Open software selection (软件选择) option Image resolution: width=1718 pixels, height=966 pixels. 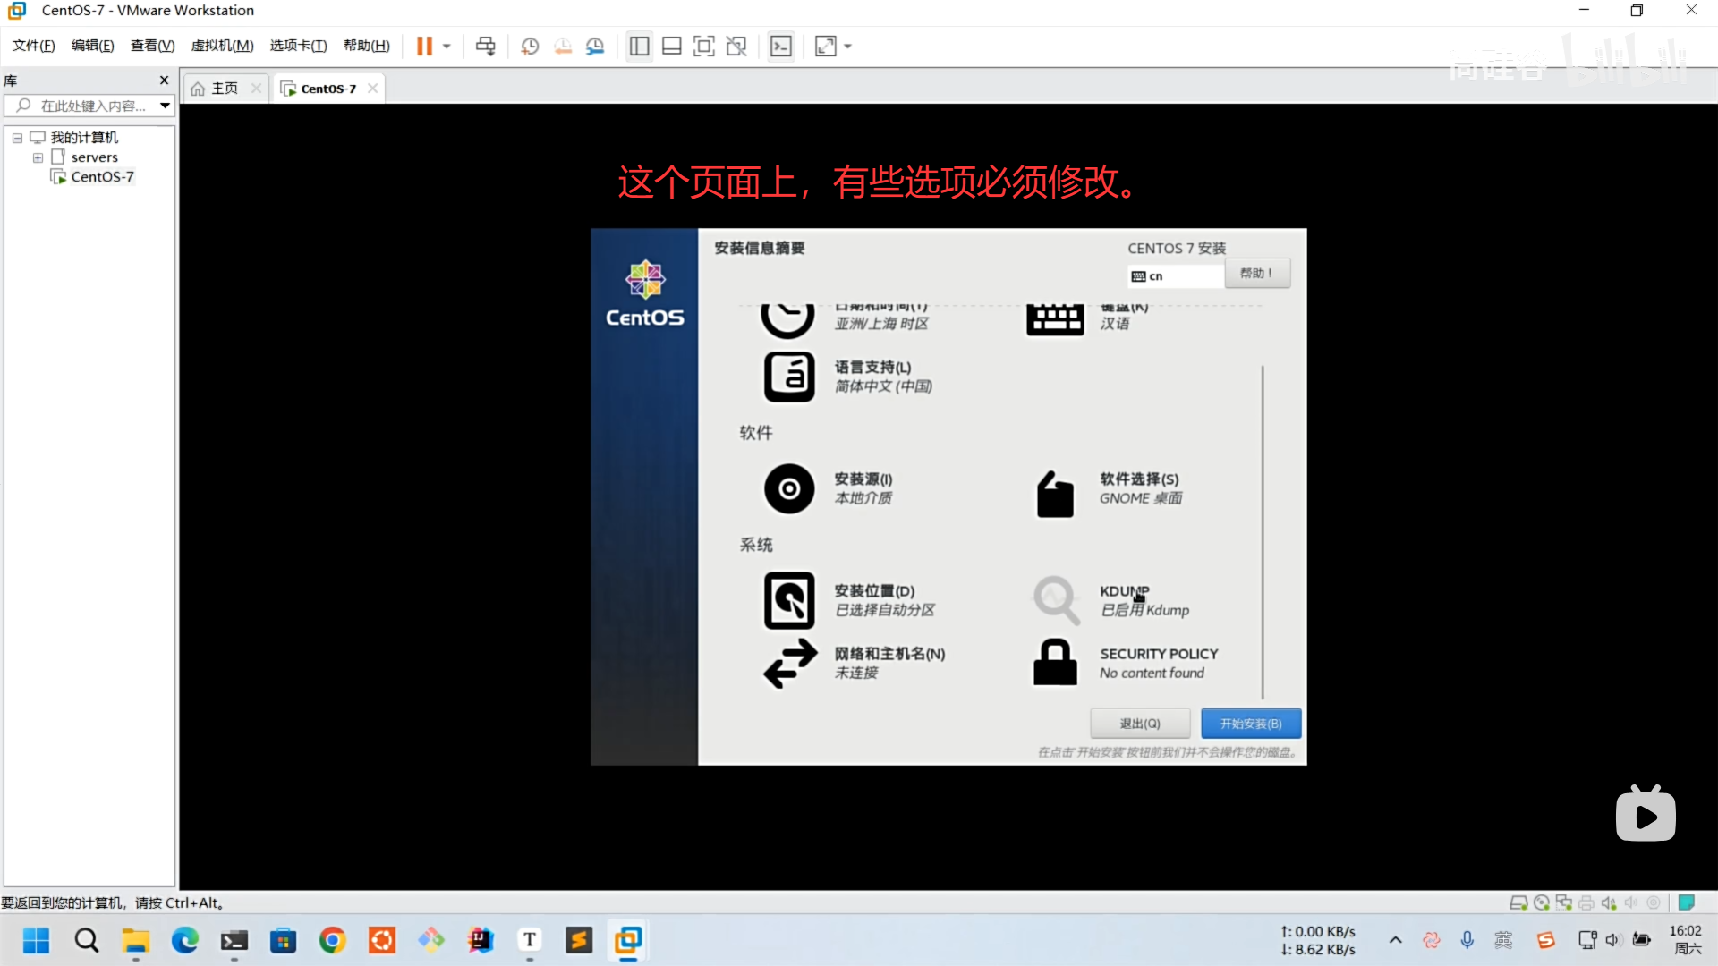pyautogui.click(x=1139, y=488)
